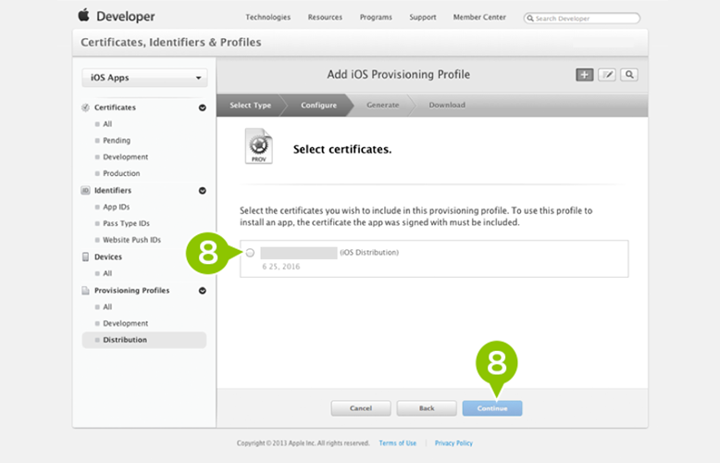Viewport: 720px width, 463px height.
Task: Go to the Generate step
Action: (x=383, y=106)
